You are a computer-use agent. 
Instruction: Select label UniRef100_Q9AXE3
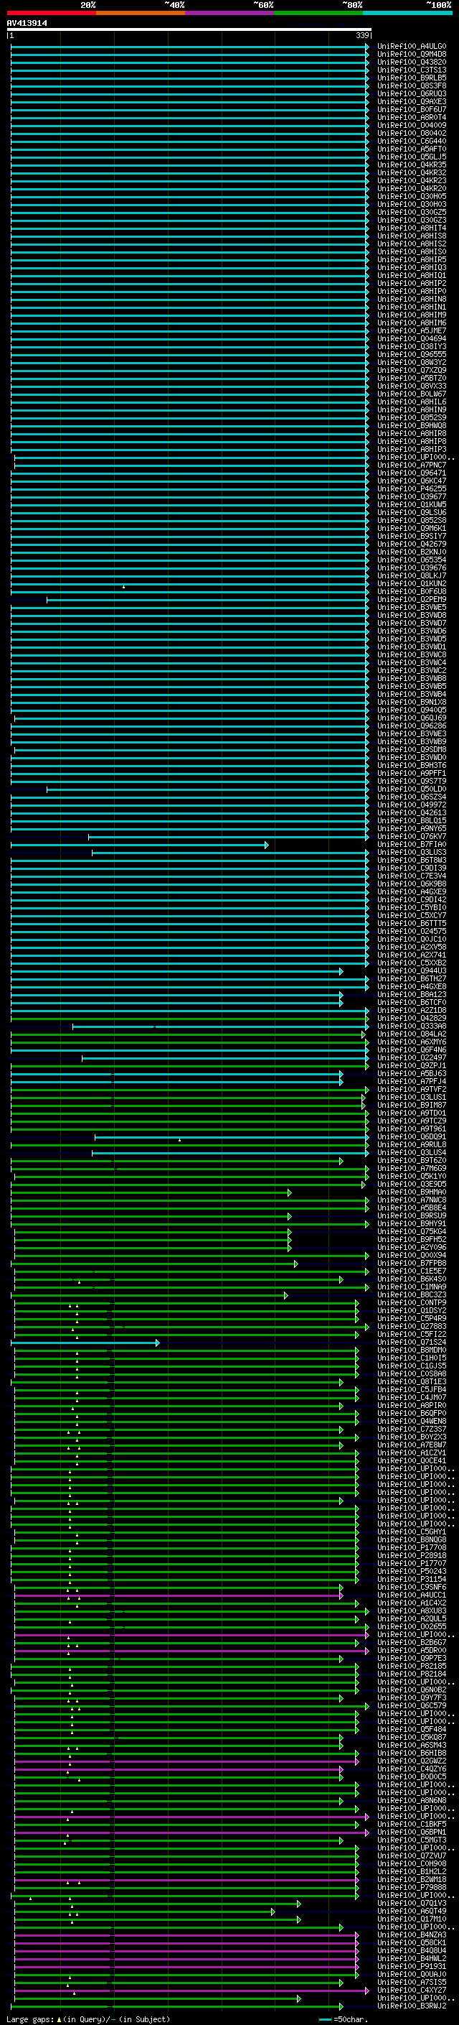click(412, 101)
